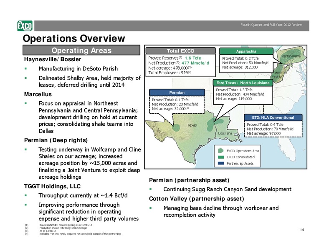The image size is (324, 250).
Task: Click 'Testing underway in Wolfcamp and Cline' bullet
Action: click(x=90, y=163)
